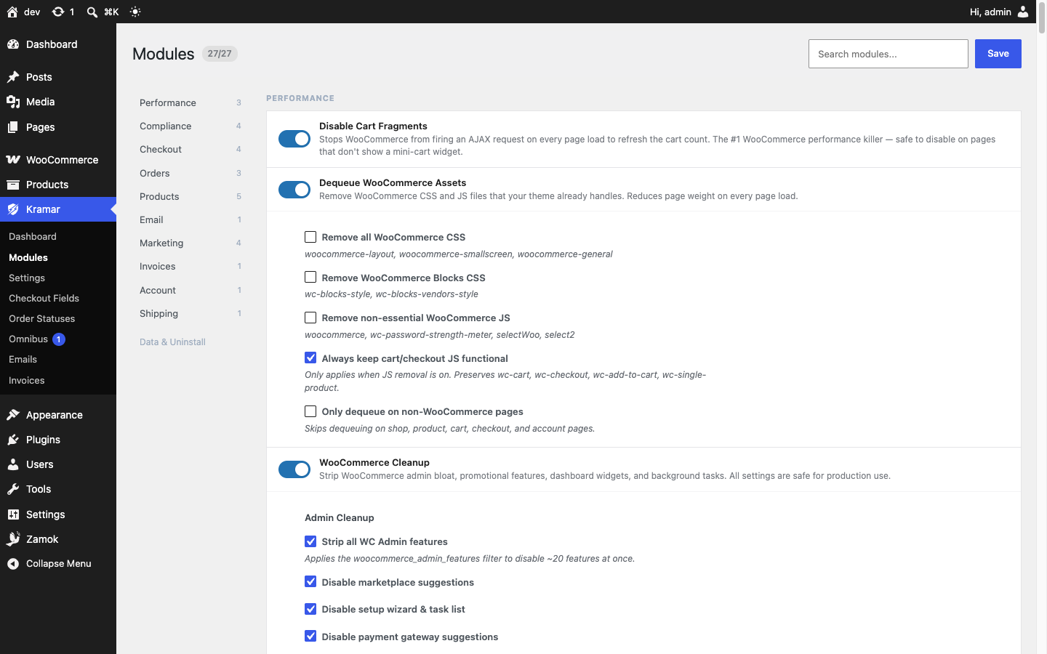
Task: Click the admin user avatar icon
Action: [1023, 12]
